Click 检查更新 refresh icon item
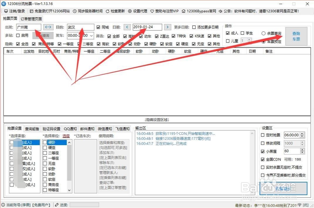 click(x=115, y=11)
